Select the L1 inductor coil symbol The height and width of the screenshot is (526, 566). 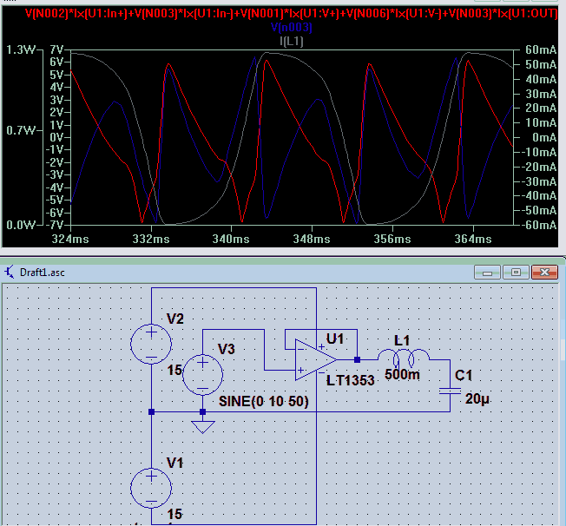[404, 358]
